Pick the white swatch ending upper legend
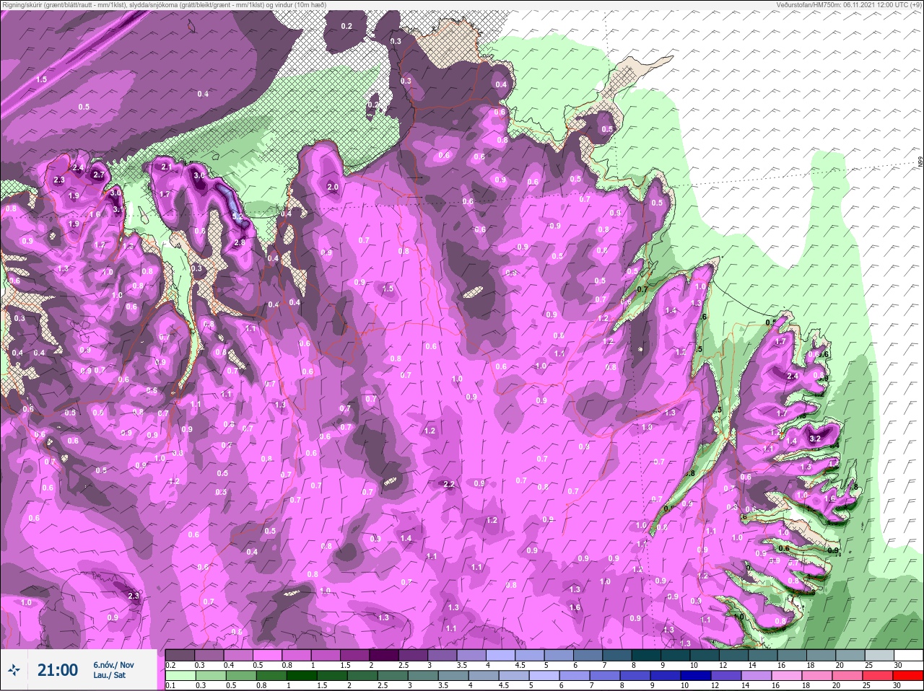 tap(909, 655)
